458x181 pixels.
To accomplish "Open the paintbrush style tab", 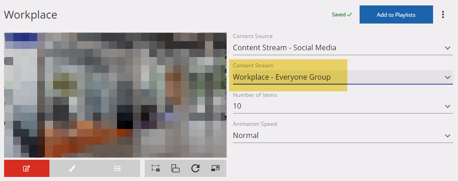I will tap(72, 168).
